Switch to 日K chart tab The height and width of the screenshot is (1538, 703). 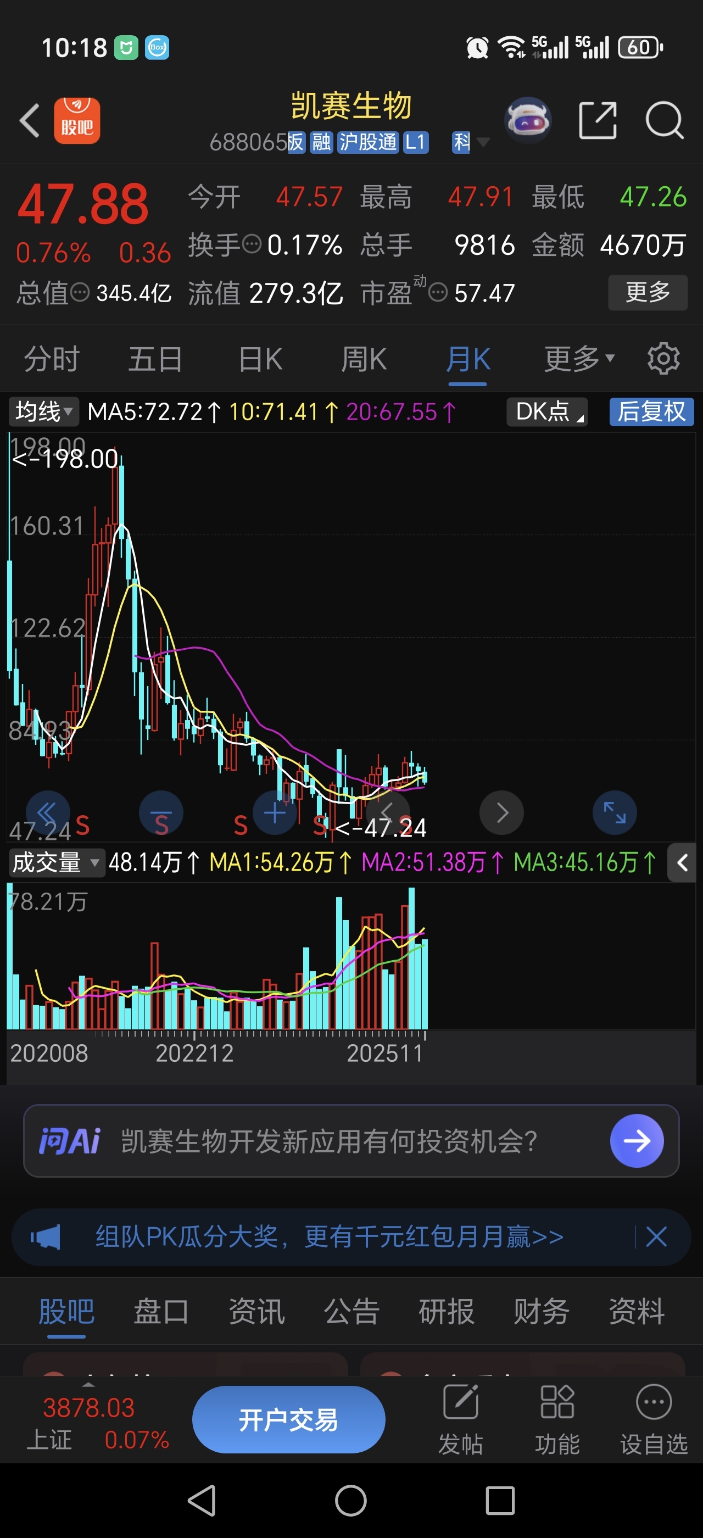click(x=260, y=359)
